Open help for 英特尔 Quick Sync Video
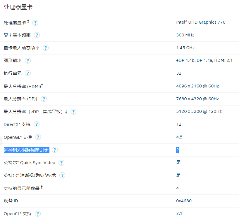Screen dimensions: 239x223 coord(61,163)
